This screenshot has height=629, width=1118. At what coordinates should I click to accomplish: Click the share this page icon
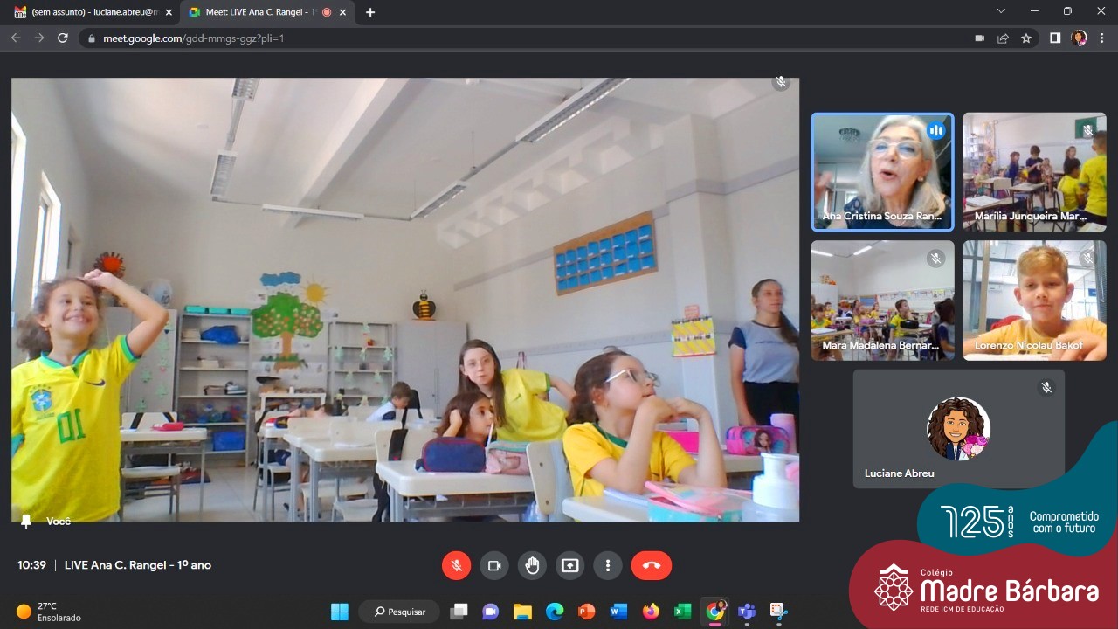[x=1003, y=38]
